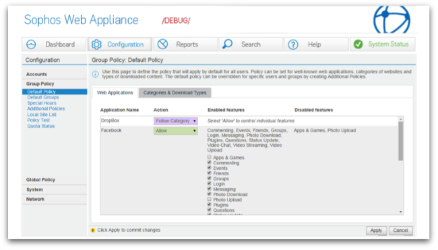Click the Cancel button

click(400, 230)
